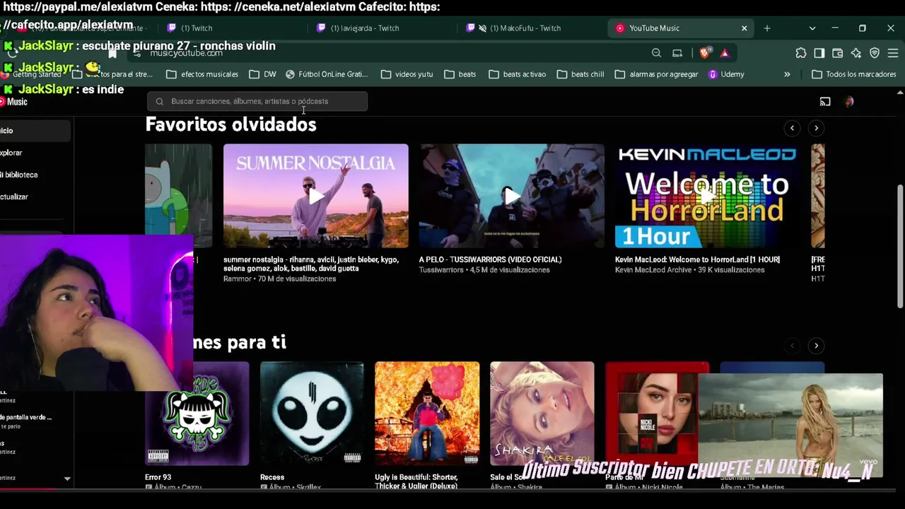Screen dimensions: 905x509
Task: Show next items in Favoritos olvidados
Action: [x=816, y=128]
